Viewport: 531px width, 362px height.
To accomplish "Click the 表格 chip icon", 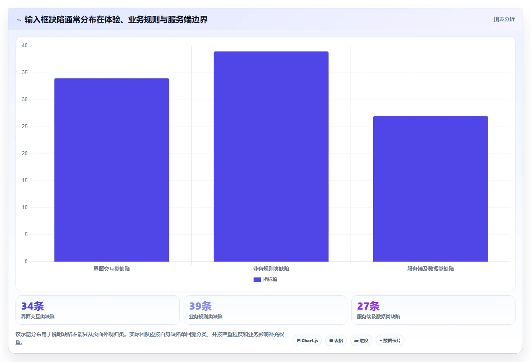I will pos(331,341).
